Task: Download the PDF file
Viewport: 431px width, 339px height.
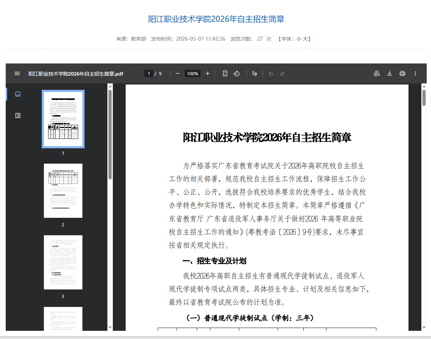Action: (x=390, y=73)
